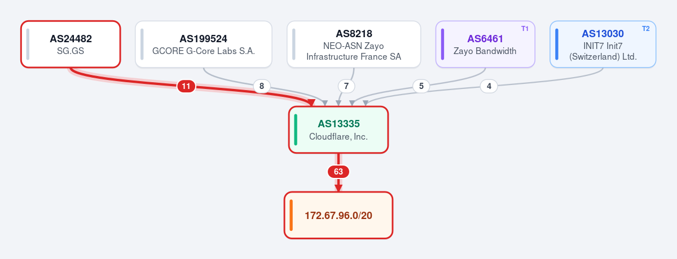Click the red 63 edge count badge
The height and width of the screenshot is (259, 677).
point(338,172)
